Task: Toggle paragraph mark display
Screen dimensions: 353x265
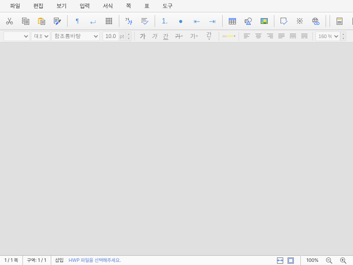Action: (x=77, y=21)
